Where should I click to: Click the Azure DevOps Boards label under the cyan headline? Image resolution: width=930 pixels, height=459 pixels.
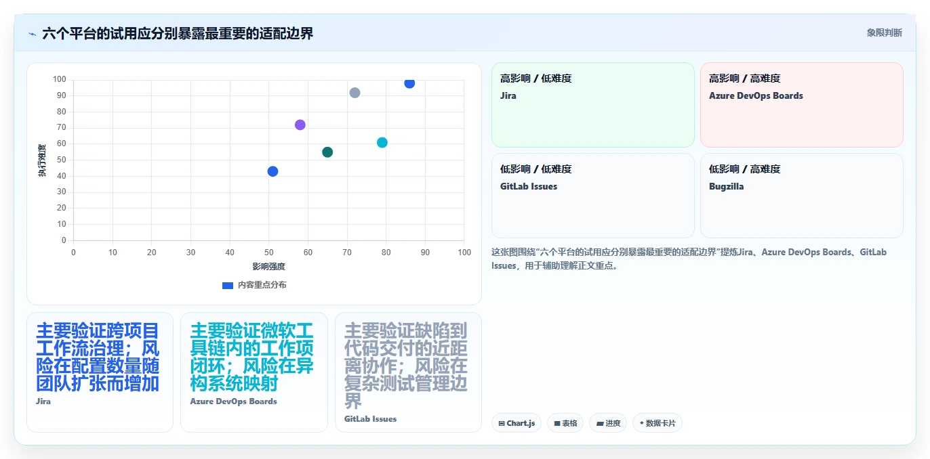[x=233, y=401]
